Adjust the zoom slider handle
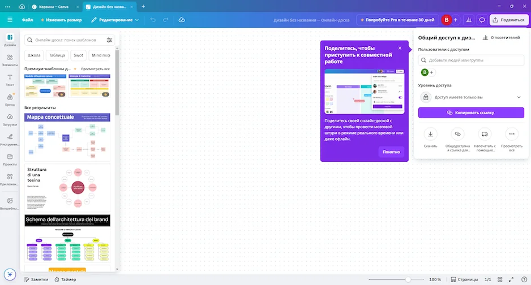531x285 pixels. pyautogui.click(x=408, y=279)
